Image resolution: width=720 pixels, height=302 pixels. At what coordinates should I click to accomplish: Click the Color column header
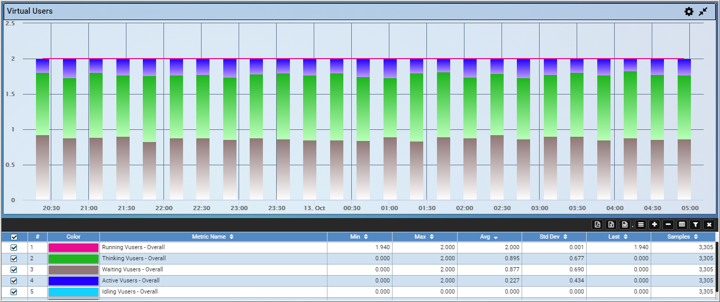pyautogui.click(x=74, y=237)
